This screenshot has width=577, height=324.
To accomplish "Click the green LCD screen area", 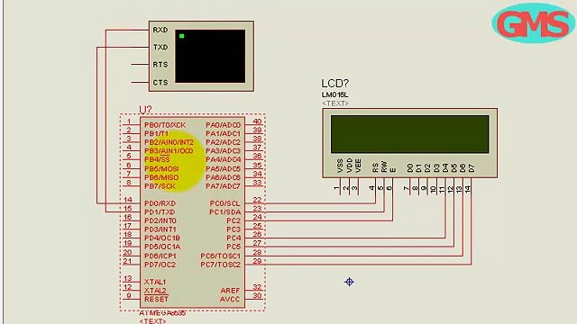I will (410, 134).
